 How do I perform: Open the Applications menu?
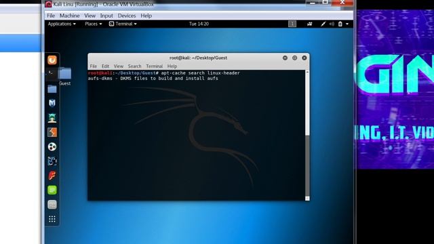pos(62,24)
